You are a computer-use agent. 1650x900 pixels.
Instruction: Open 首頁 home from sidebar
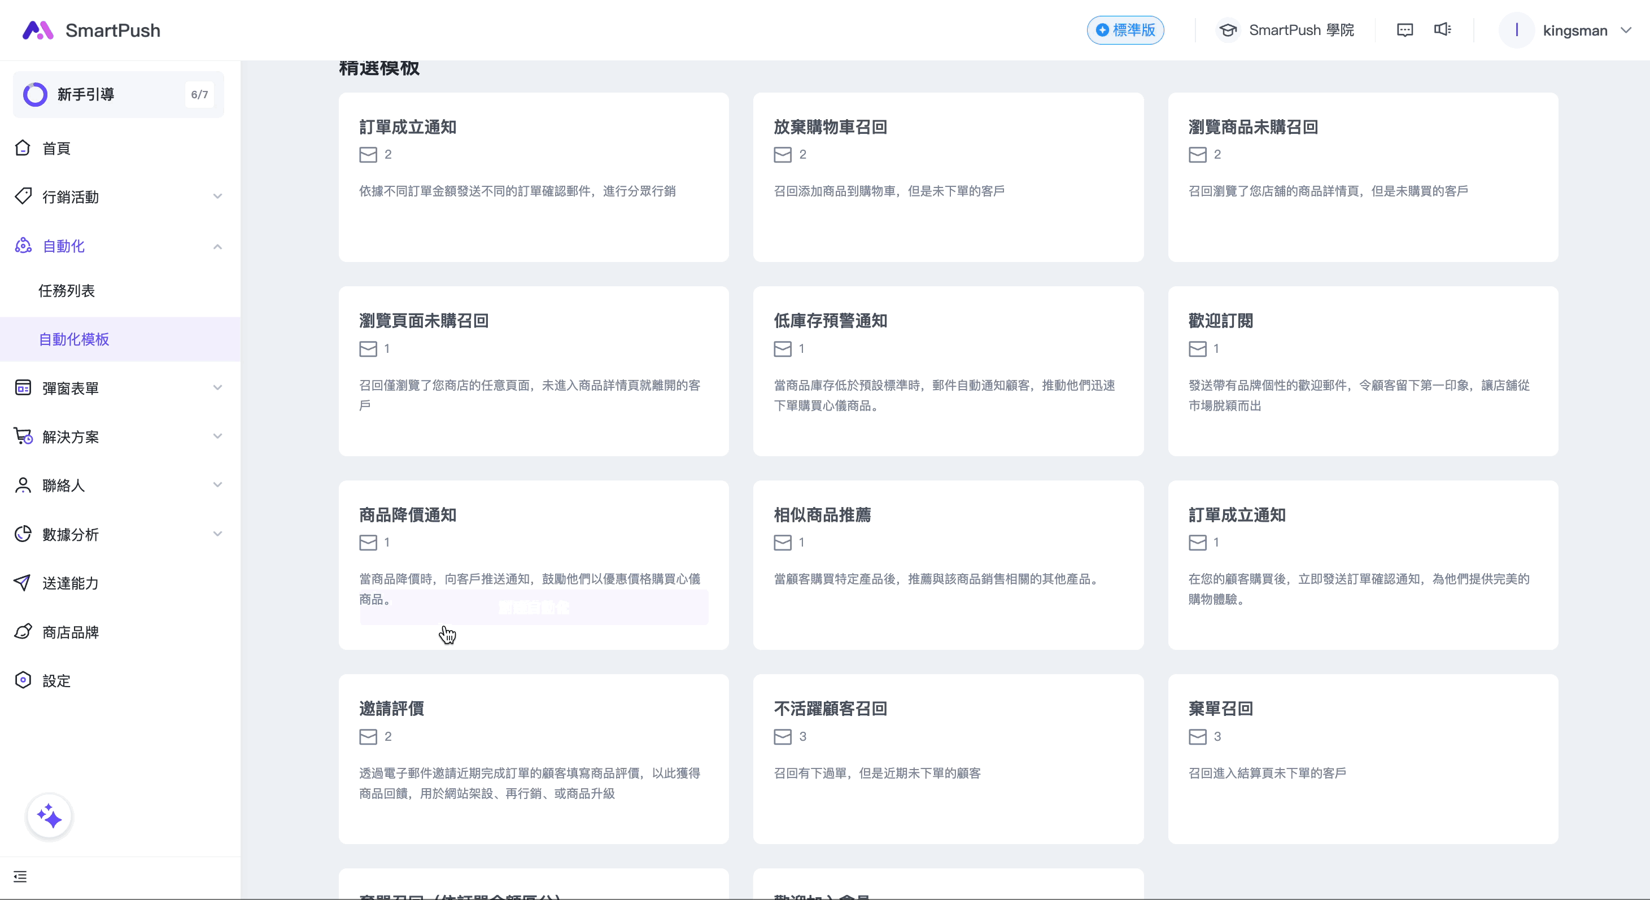pos(56,148)
